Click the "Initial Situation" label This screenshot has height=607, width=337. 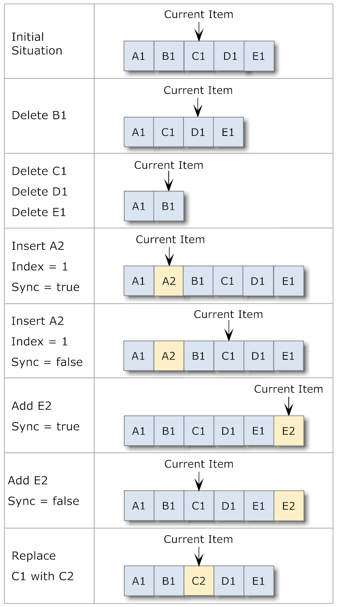[37, 44]
